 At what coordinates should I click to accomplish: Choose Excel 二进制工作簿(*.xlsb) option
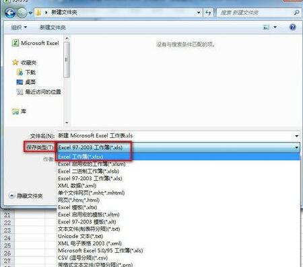click(178, 171)
